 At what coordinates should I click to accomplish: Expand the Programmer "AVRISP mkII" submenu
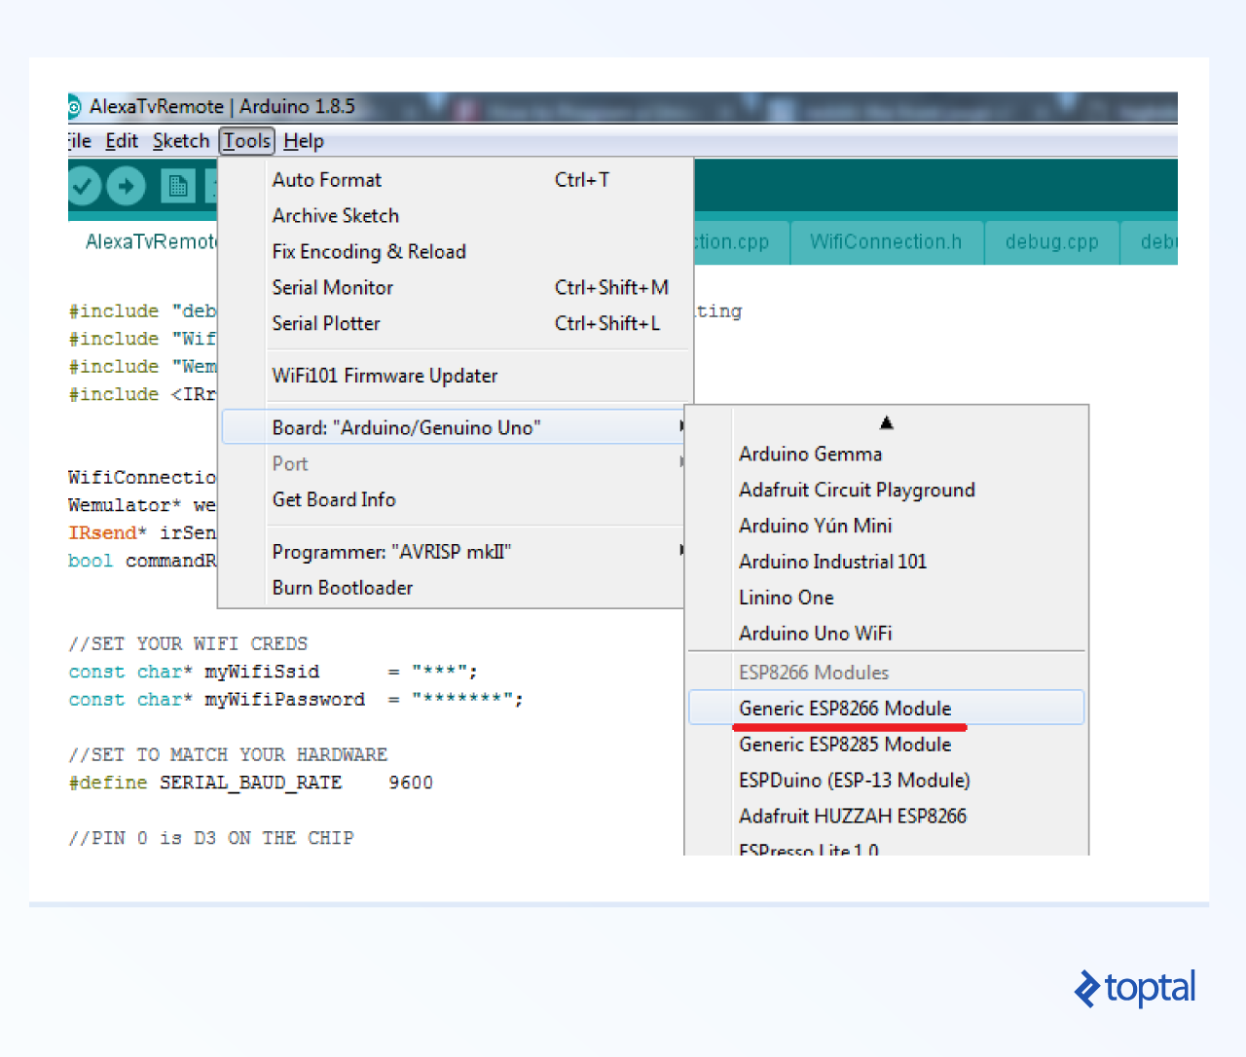(x=680, y=551)
